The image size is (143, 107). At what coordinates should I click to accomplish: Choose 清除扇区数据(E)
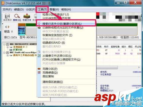click(53, 82)
